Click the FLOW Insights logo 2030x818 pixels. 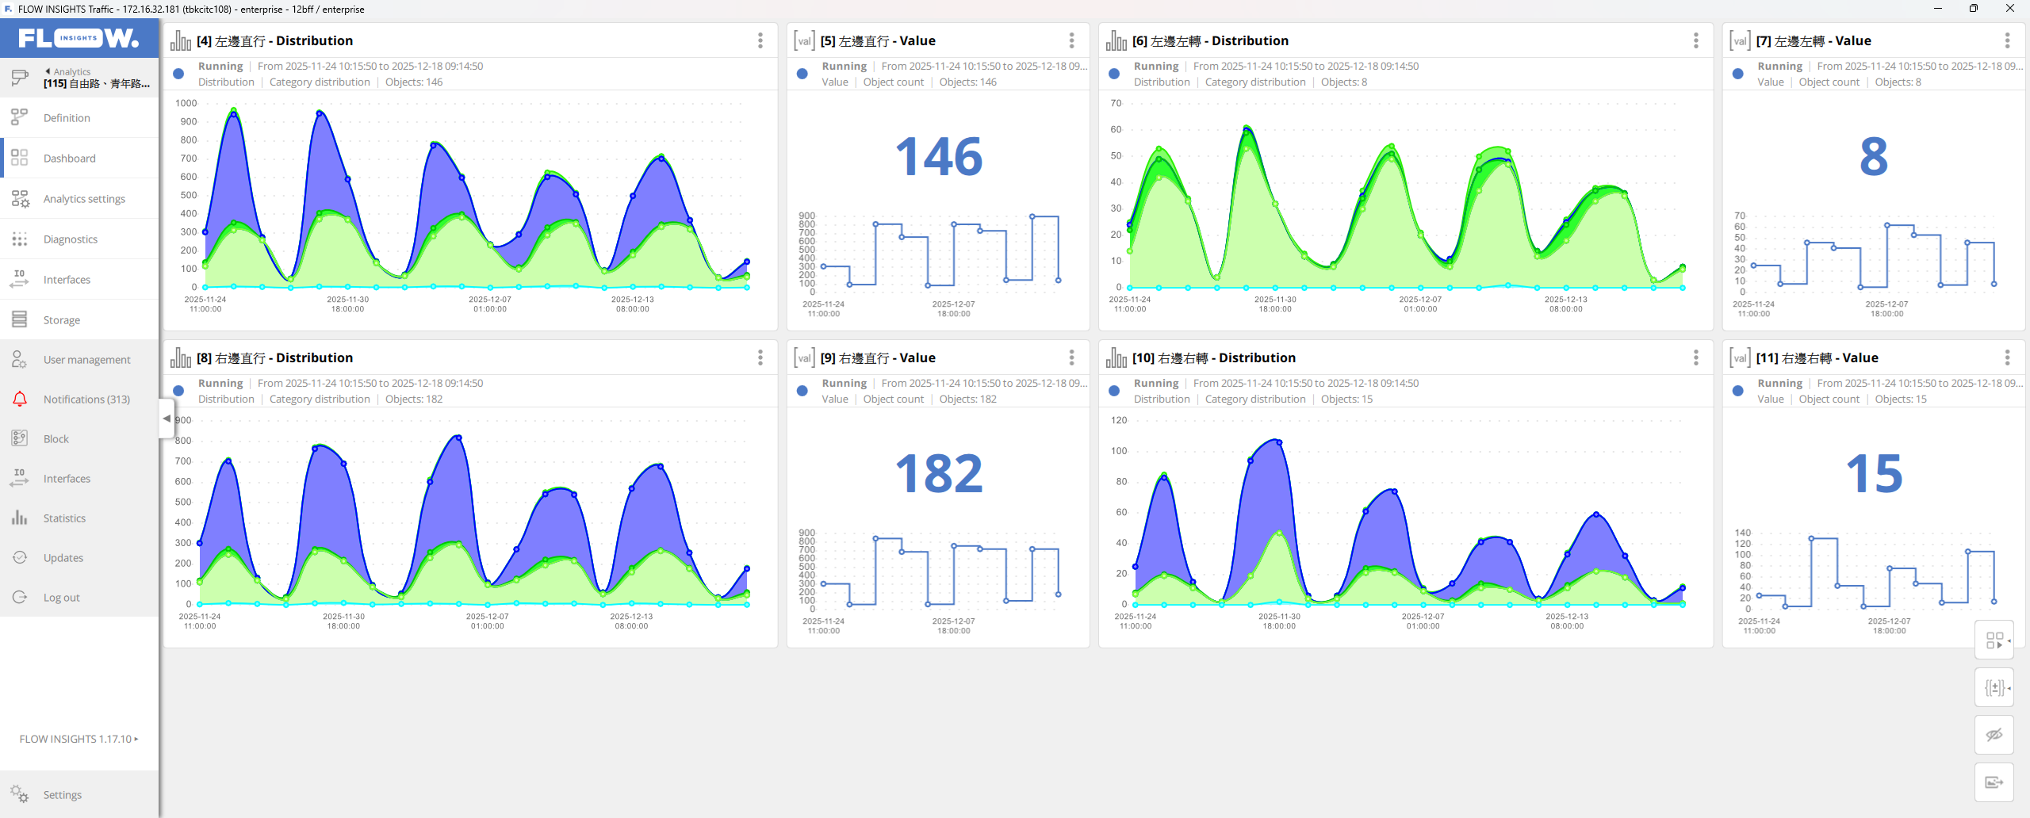pos(79,38)
